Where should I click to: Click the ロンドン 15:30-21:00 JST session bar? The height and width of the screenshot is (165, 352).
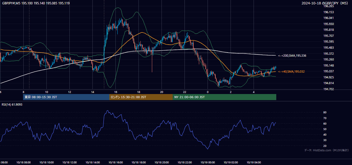pos(141,97)
